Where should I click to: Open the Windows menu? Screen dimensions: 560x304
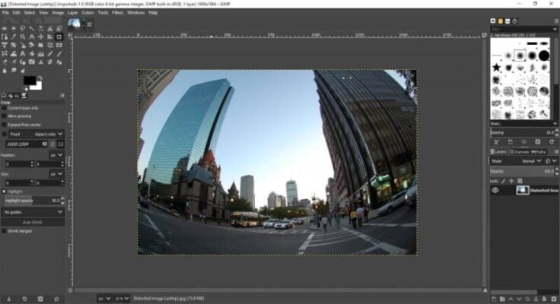(136, 13)
